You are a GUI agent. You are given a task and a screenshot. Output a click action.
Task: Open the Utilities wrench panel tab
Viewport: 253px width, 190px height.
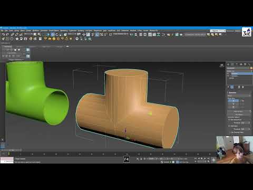coord(249,64)
